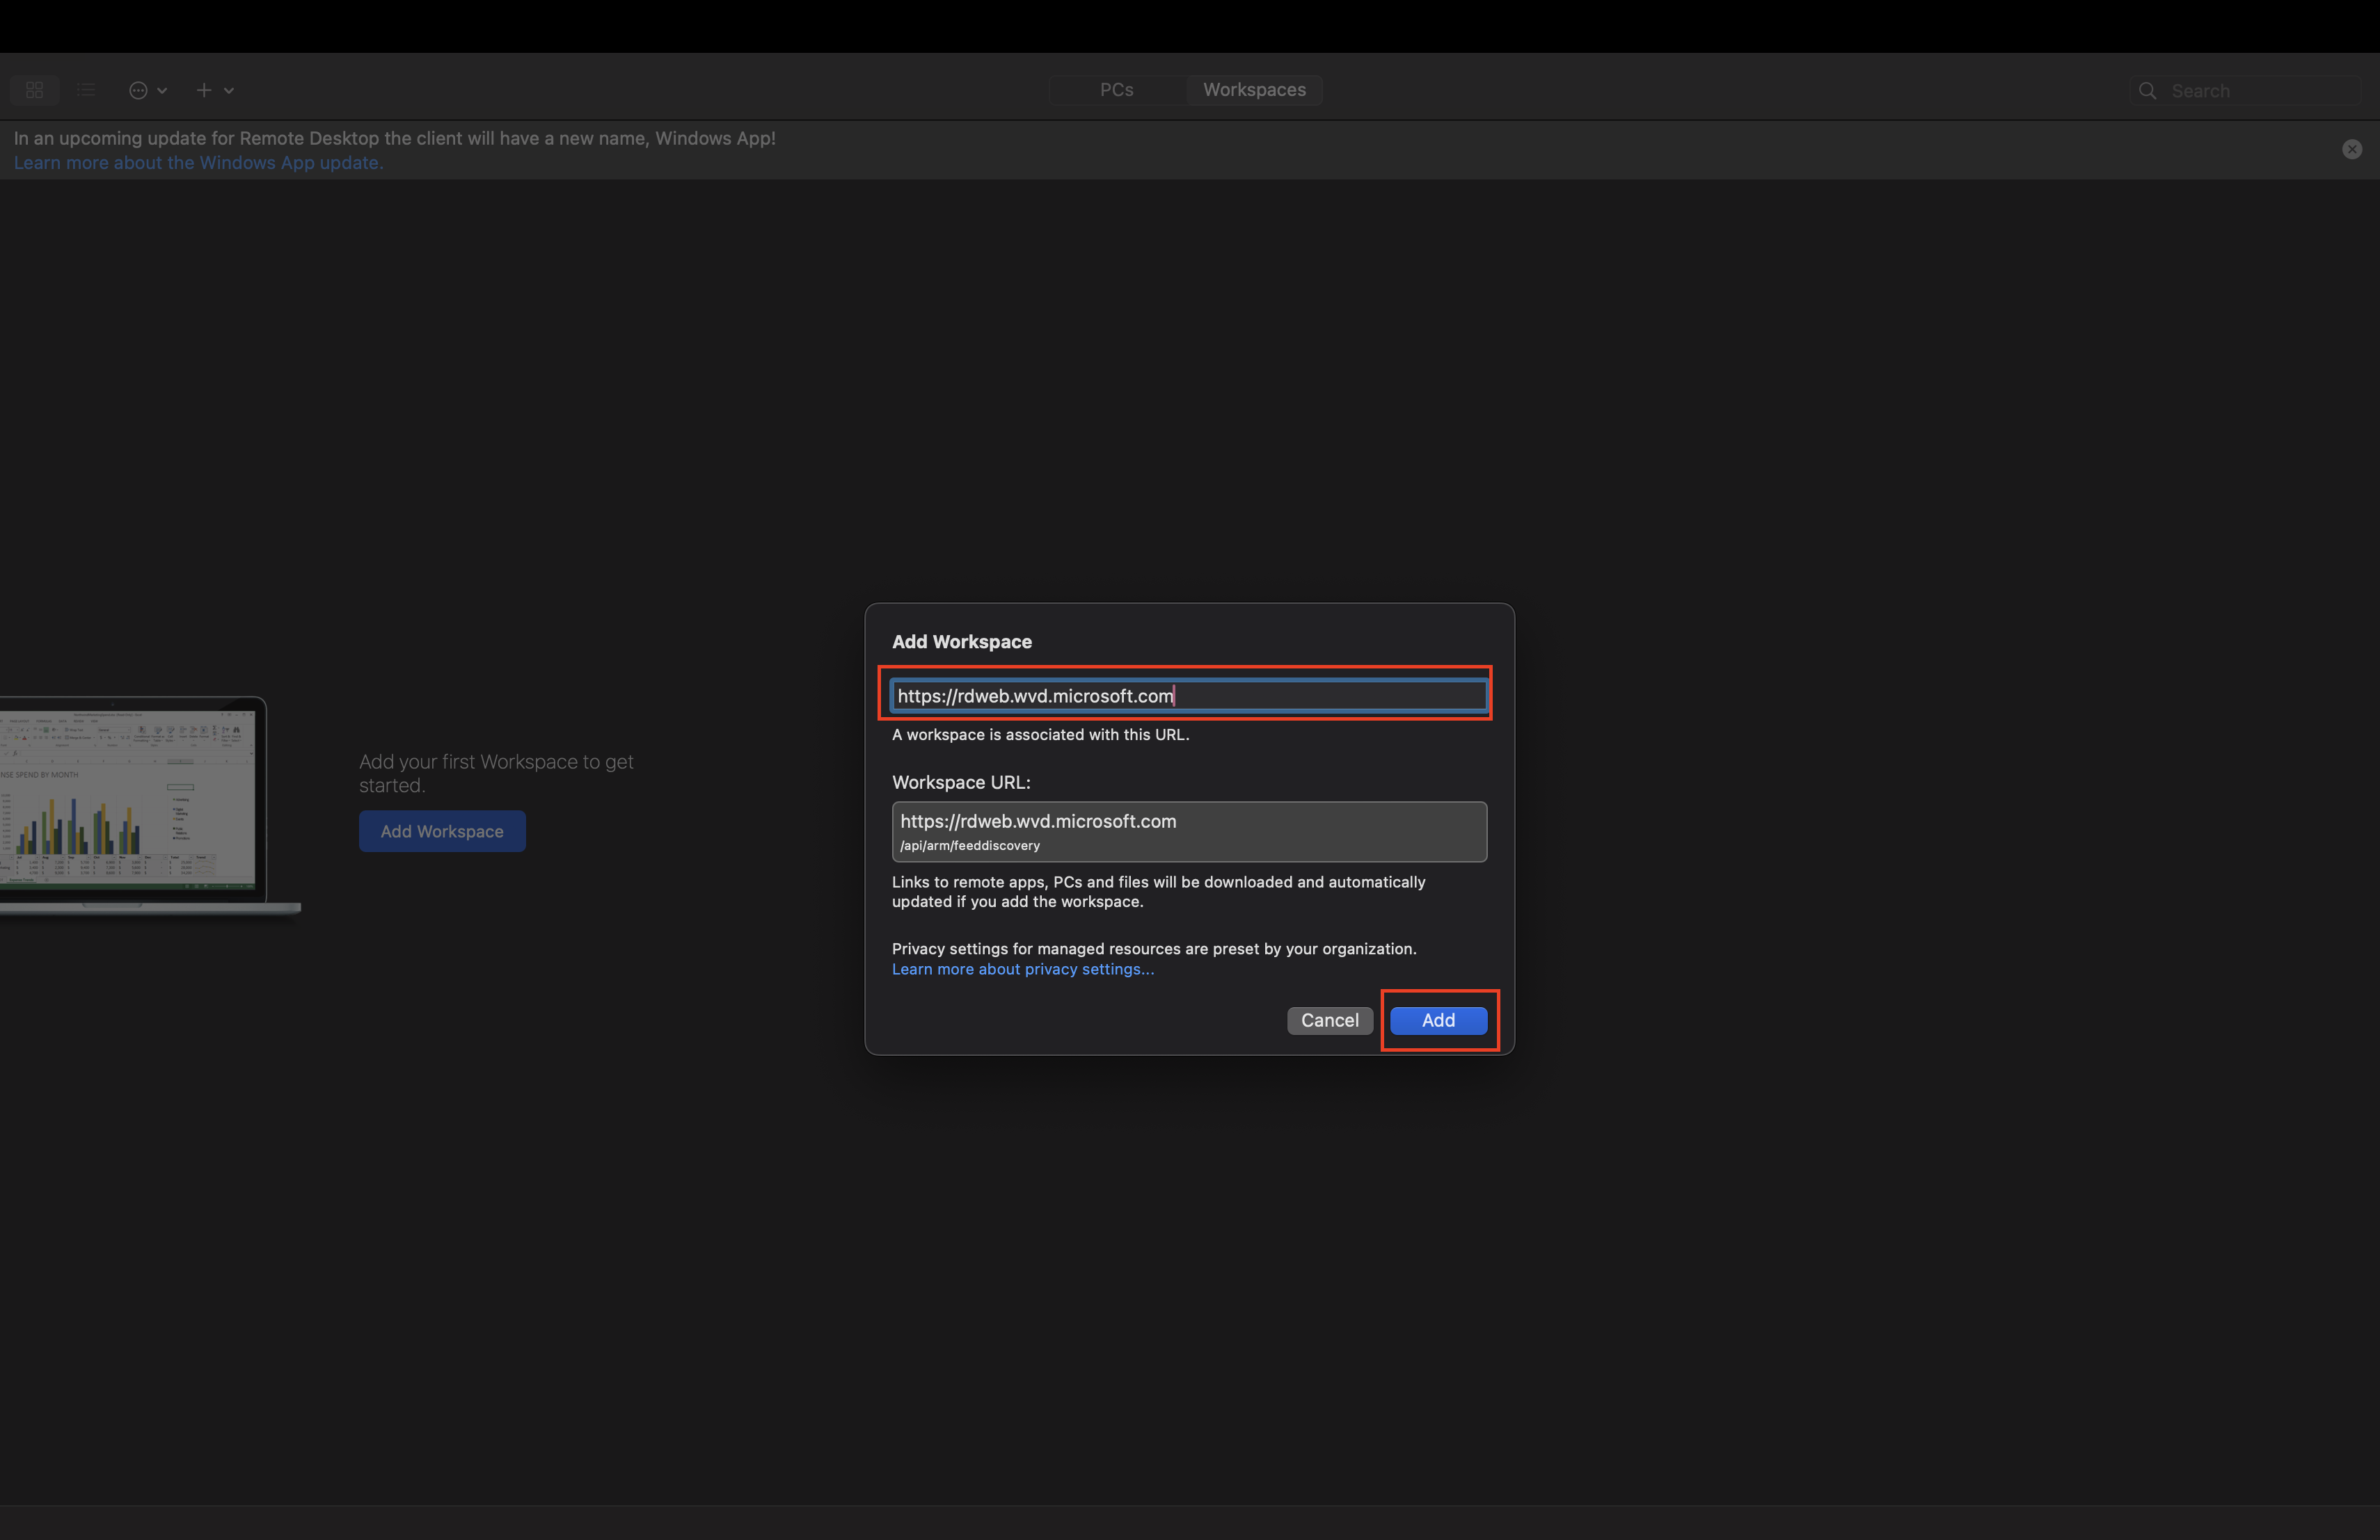Click 'Add your first Workspace to get started.' text
2380x1540 pixels.
[496, 773]
